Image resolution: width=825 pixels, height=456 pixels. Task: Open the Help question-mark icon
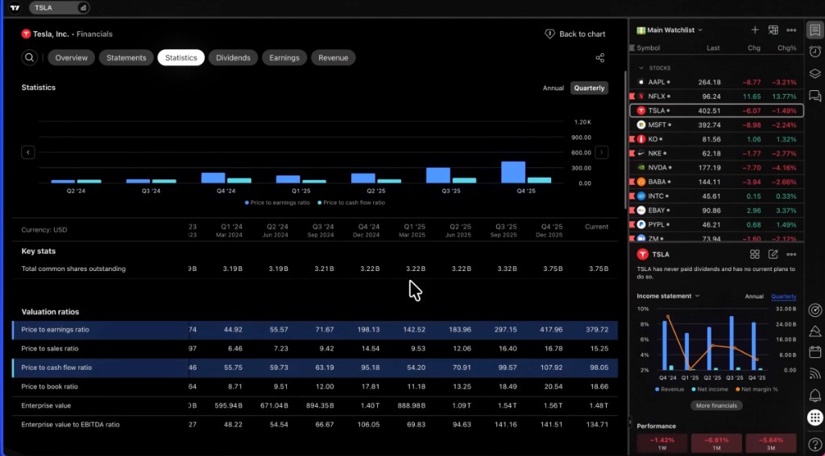815,445
